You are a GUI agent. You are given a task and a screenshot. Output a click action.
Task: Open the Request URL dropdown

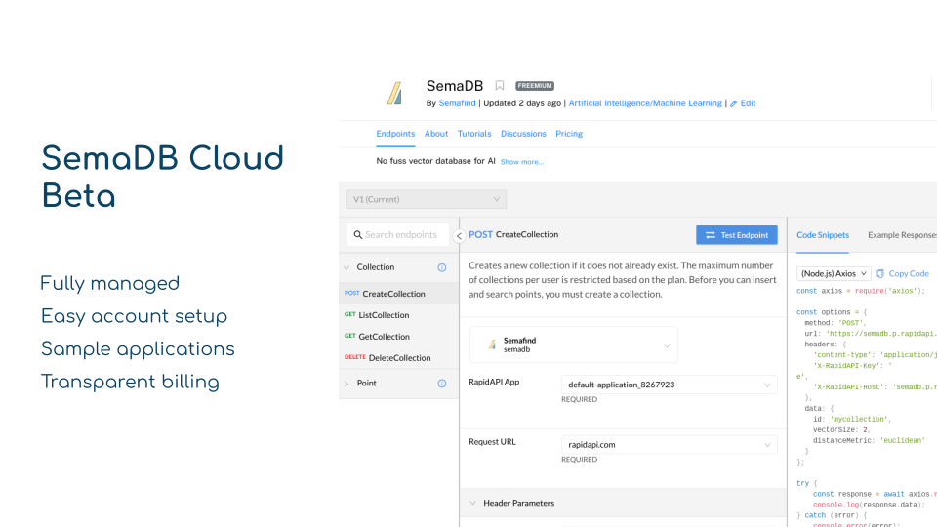point(670,445)
